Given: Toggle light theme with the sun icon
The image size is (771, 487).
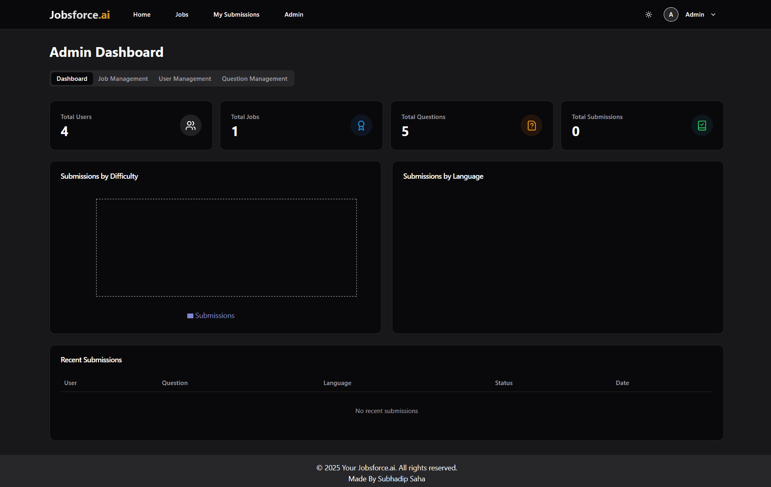Looking at the screenshot, I should coord(648,15).
